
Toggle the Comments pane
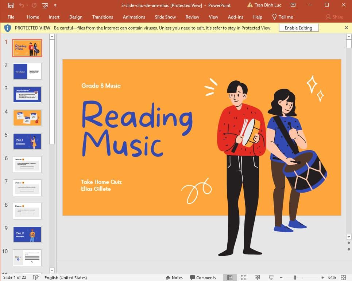click(203, 277)
